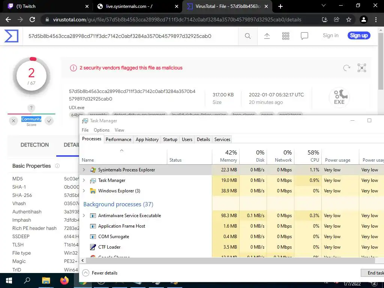Screen dimensions: 384x288
Task: Click the Sign up button
Action: 359,36
